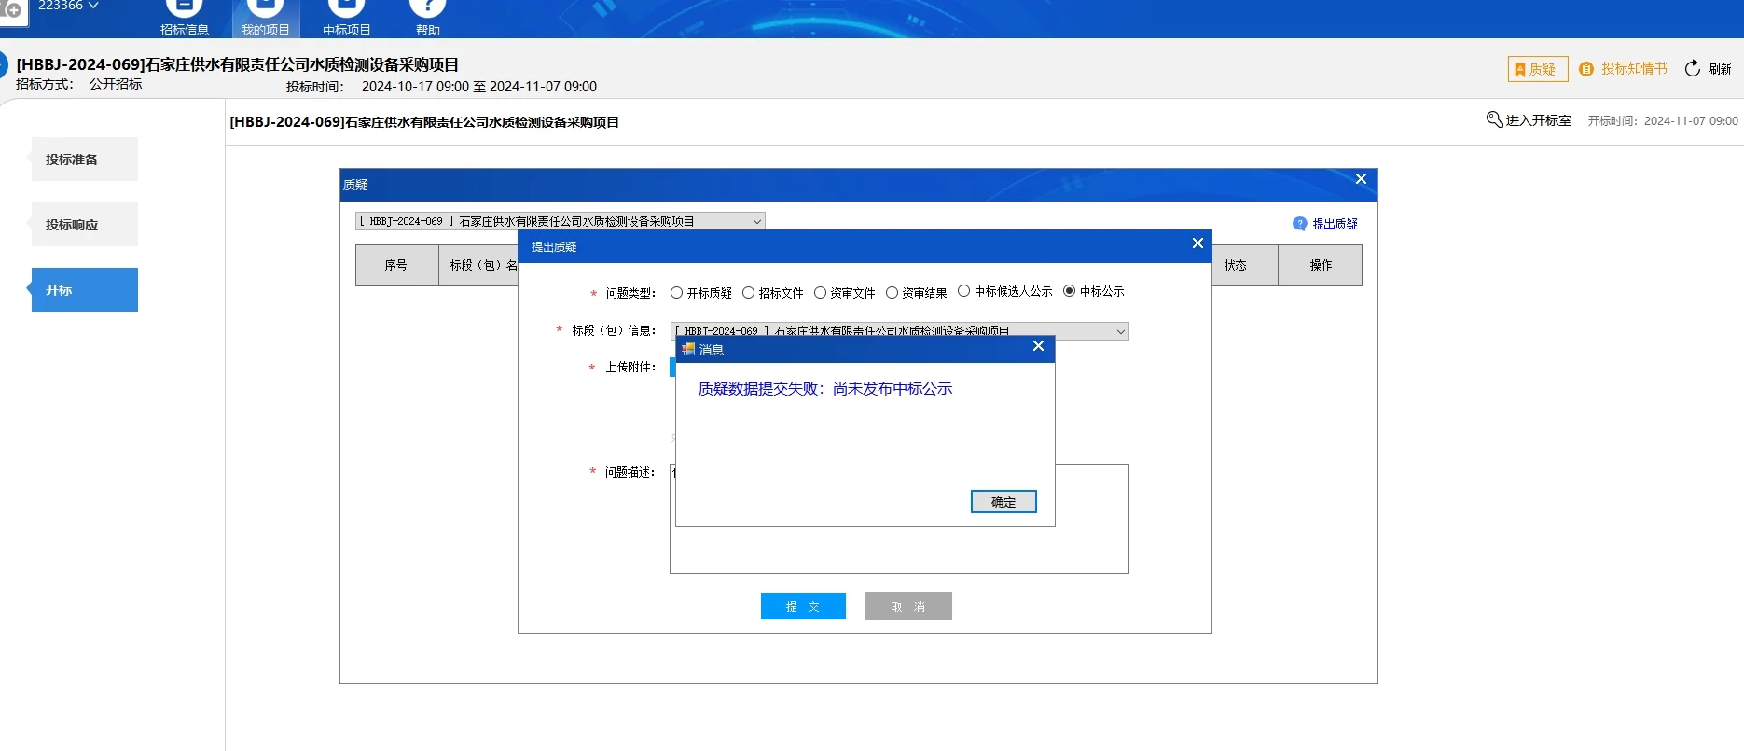Click the 帮助 question mark icon
1744x751 pixels.
coord(428,7)
